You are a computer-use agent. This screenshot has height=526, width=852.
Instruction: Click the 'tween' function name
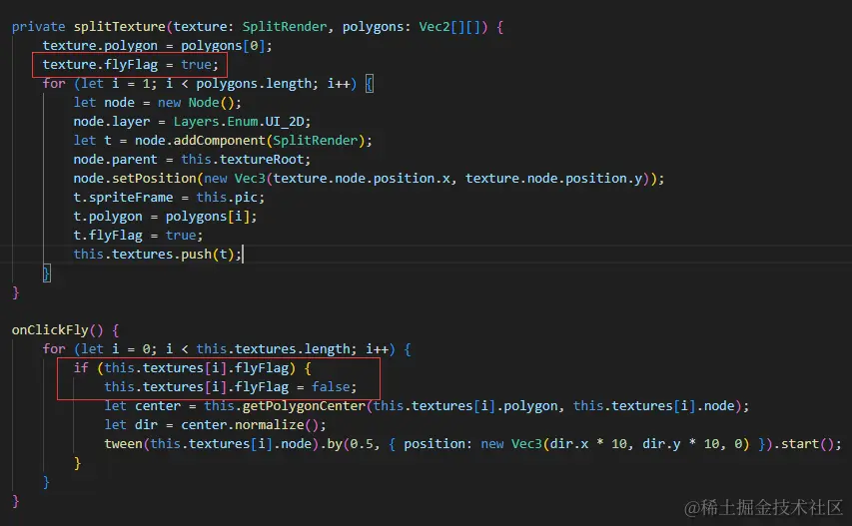(123, 444)
